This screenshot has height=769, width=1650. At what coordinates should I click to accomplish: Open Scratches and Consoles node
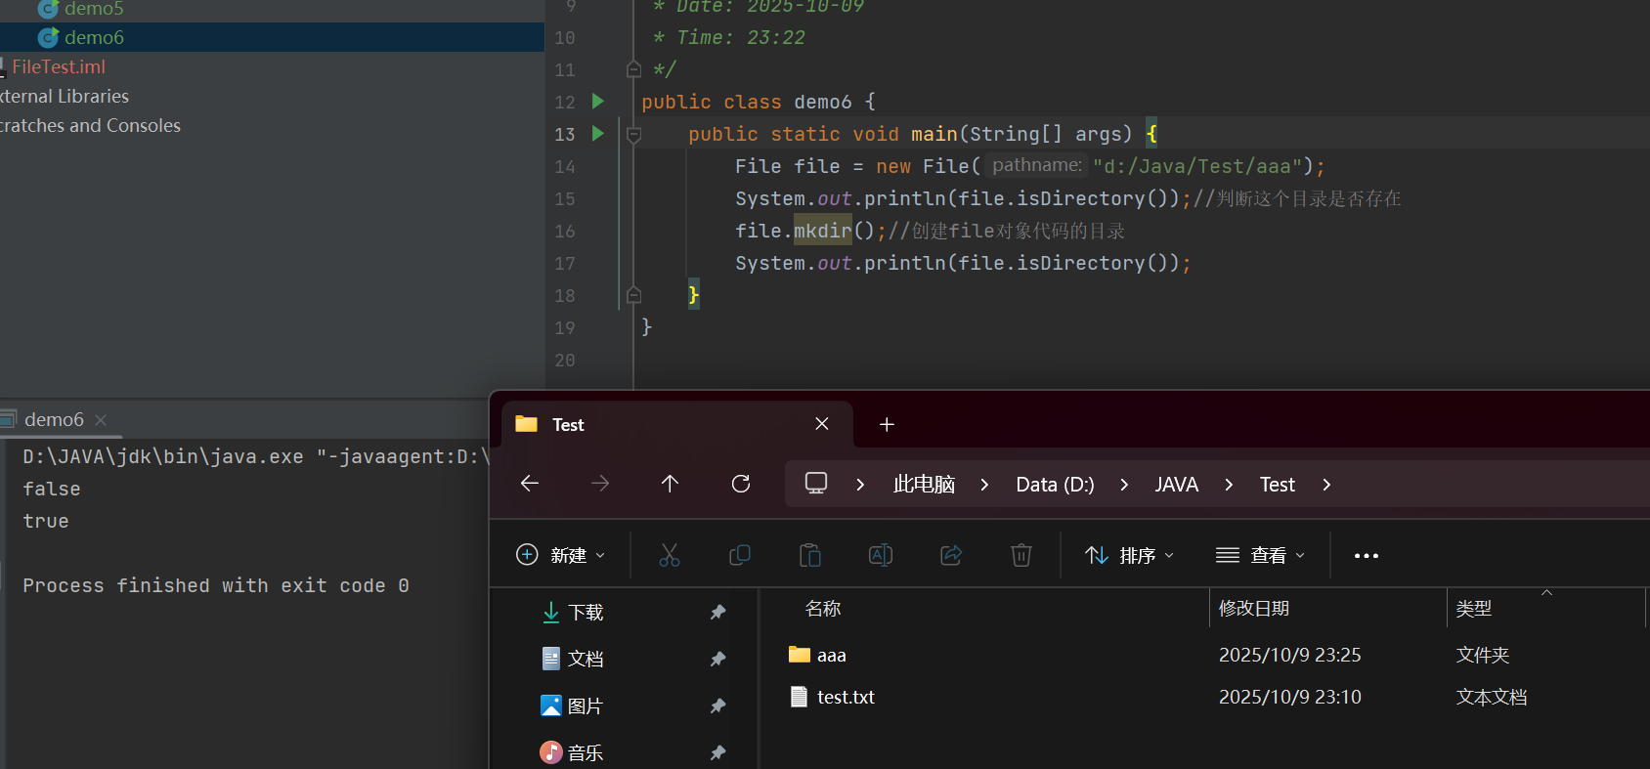tap(90, 125)
